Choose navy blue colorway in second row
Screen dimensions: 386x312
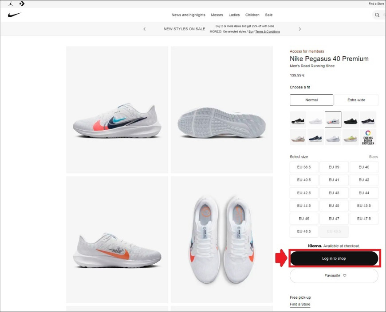315,137
